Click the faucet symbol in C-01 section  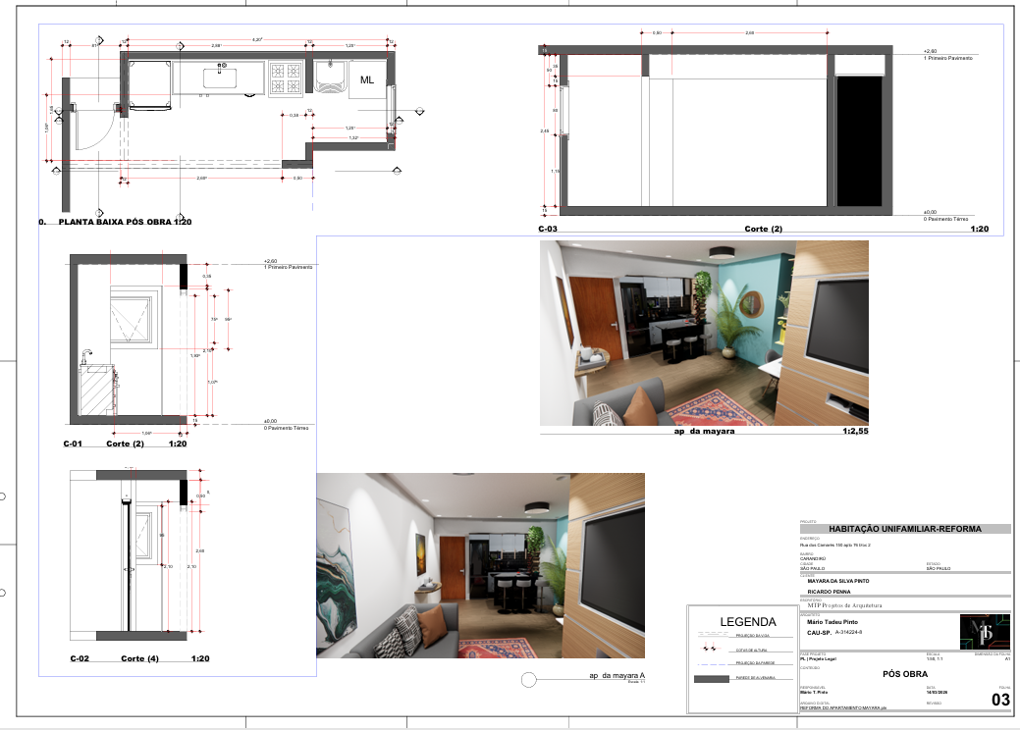click(85, 357)
